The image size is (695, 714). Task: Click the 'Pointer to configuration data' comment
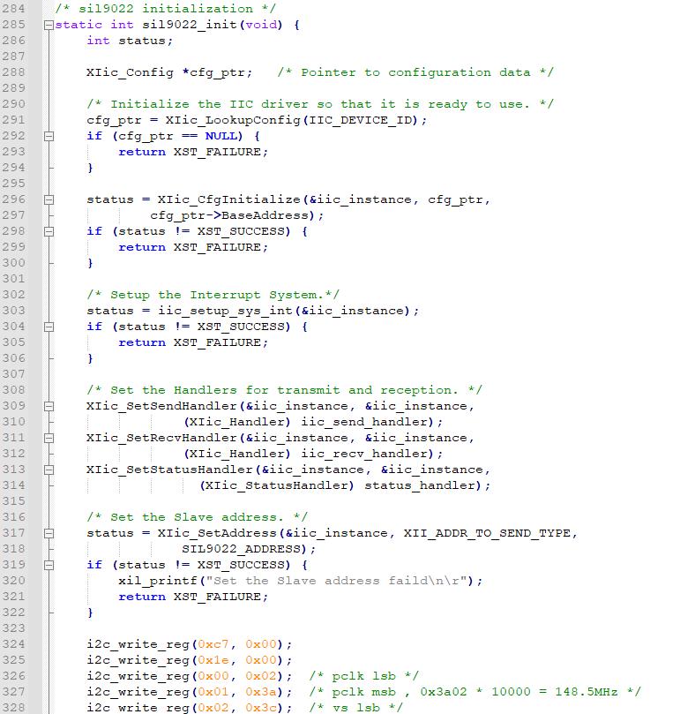(415, 72)
